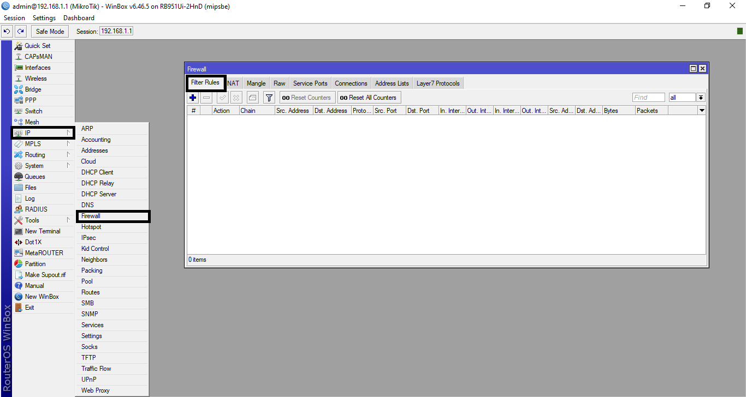Click the Interfaces sidebar icon
Viewport: 746px width, 397px height.
tap(19, 68)
